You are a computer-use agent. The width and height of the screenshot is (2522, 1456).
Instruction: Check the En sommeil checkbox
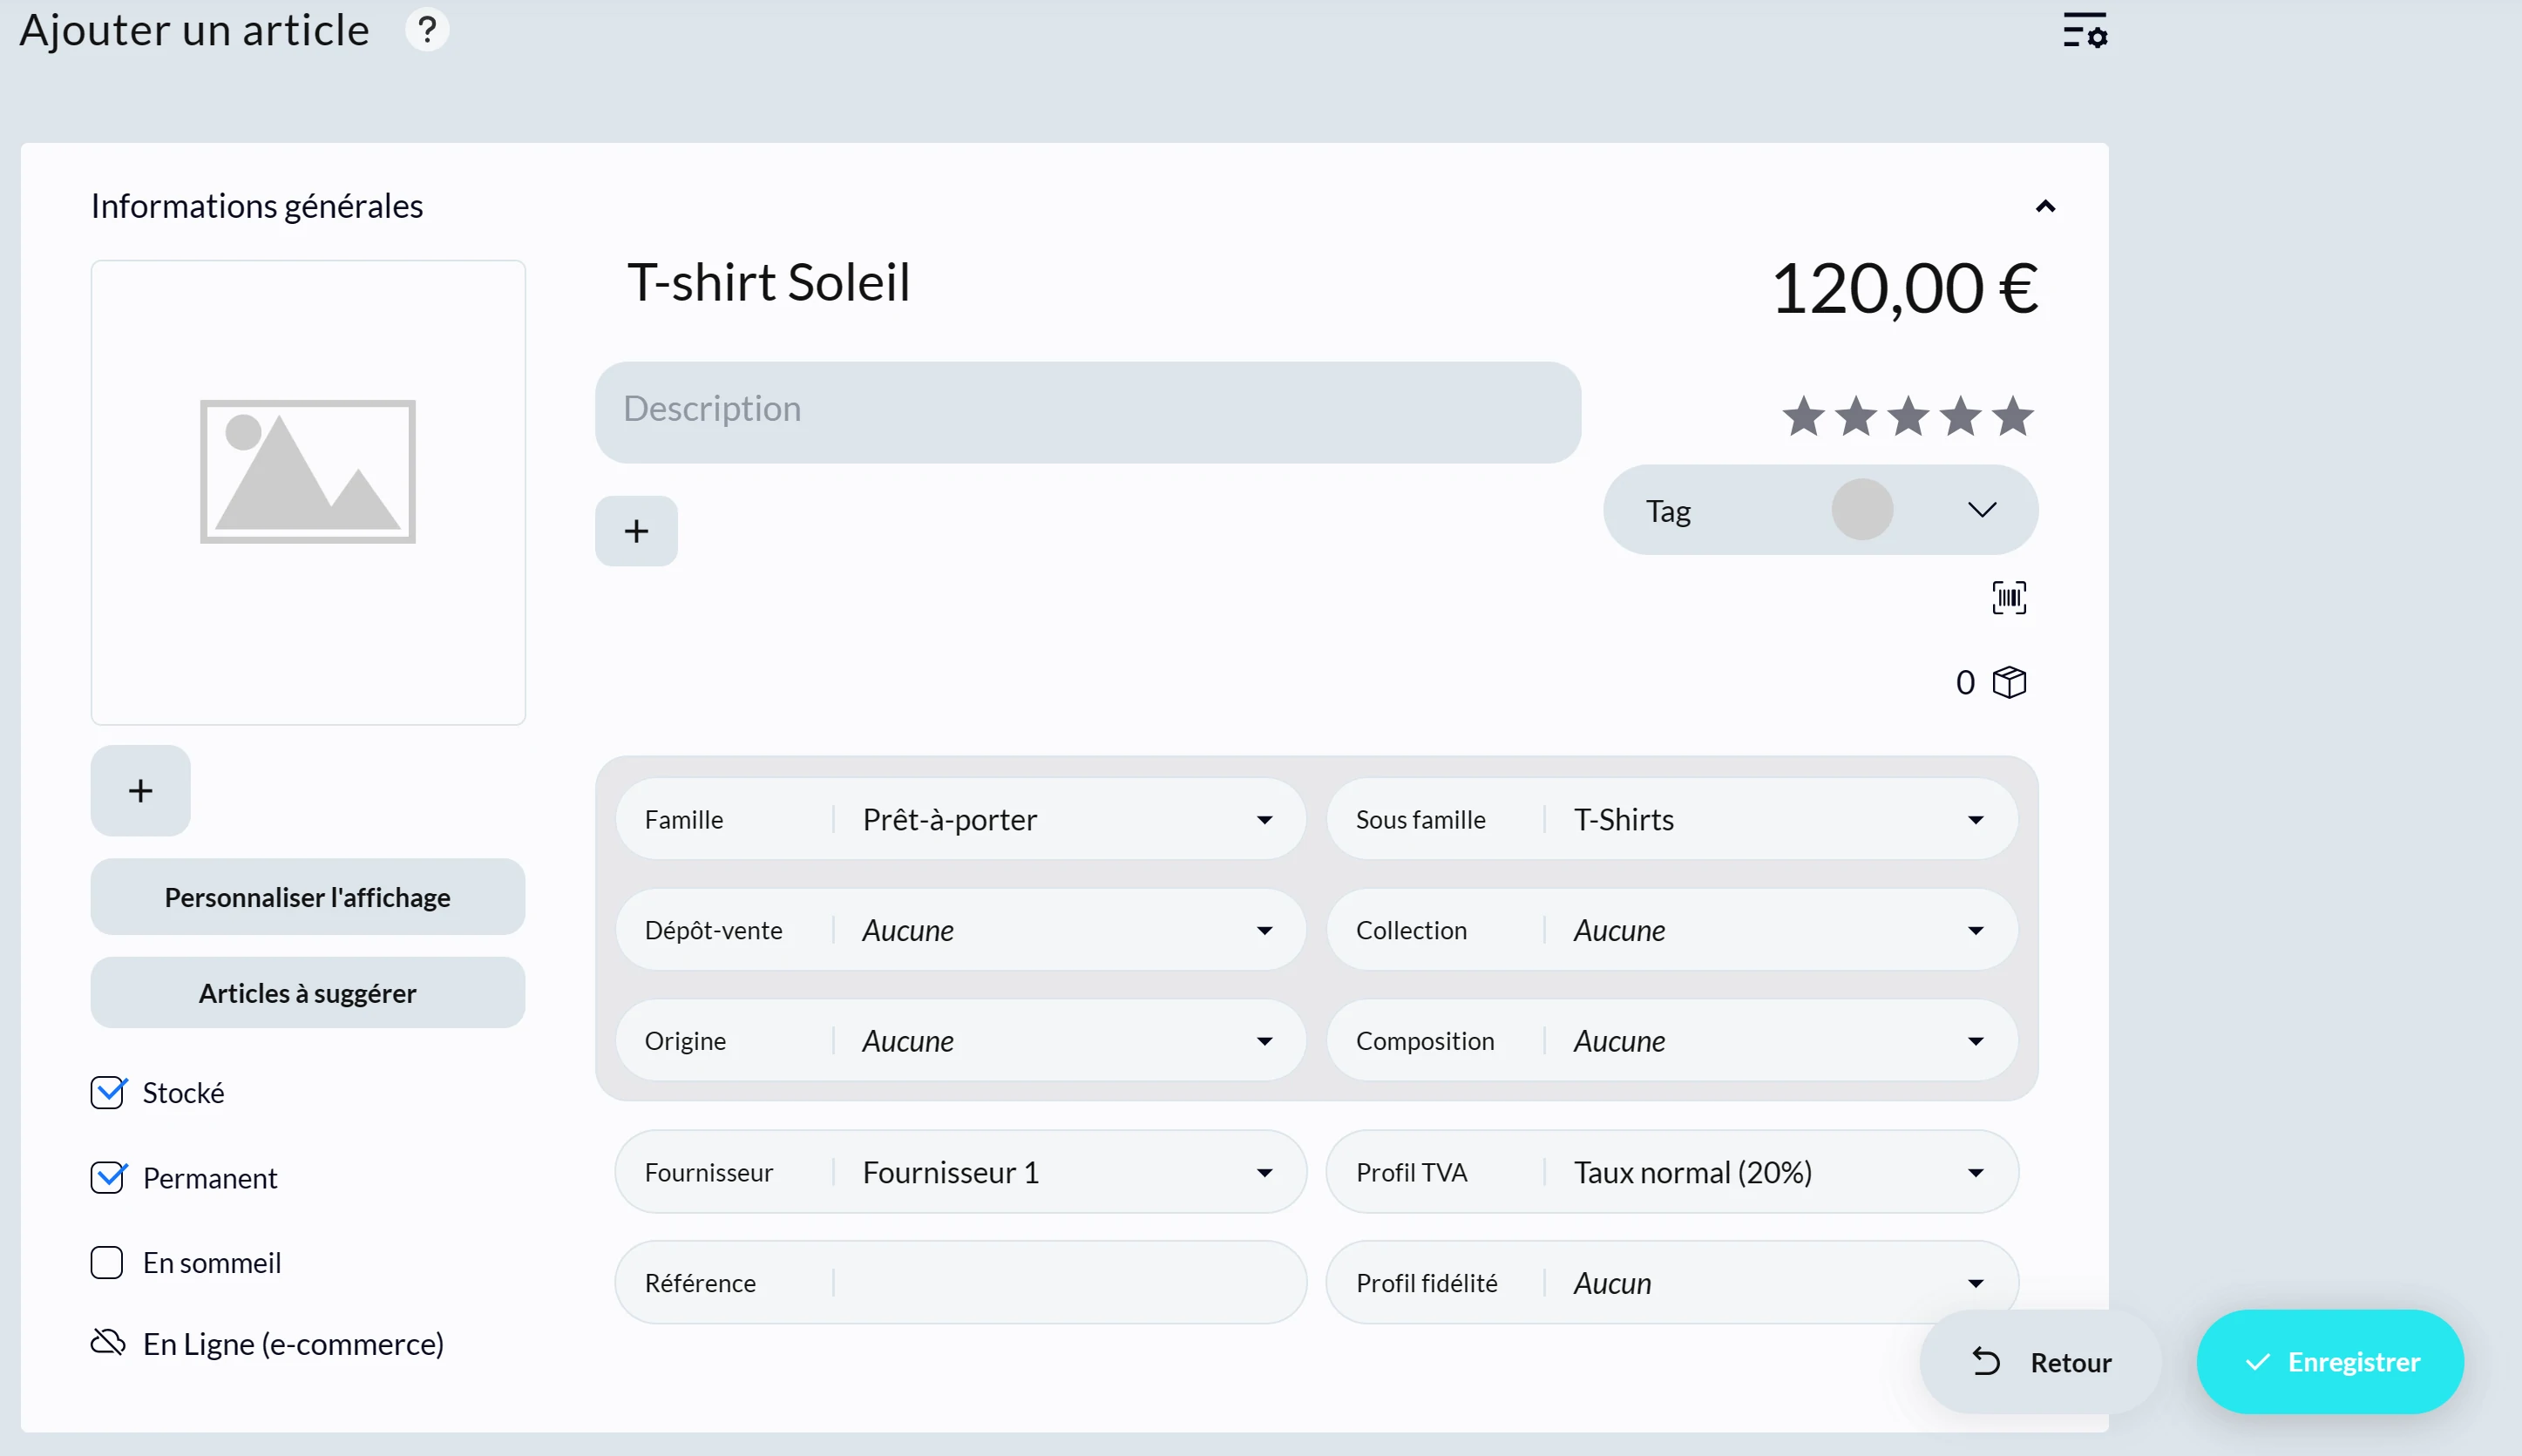click(107, 1263)
